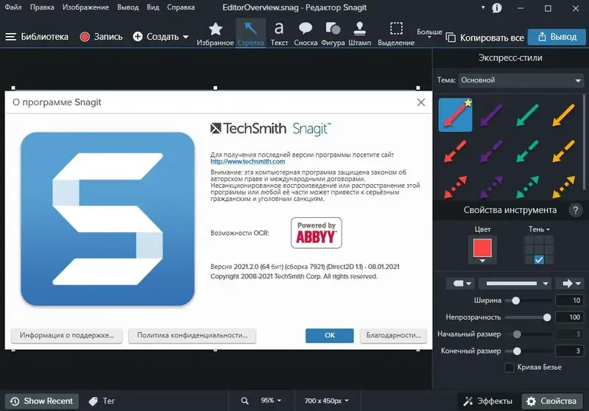Select the Shape tool

tap(333, 34)
